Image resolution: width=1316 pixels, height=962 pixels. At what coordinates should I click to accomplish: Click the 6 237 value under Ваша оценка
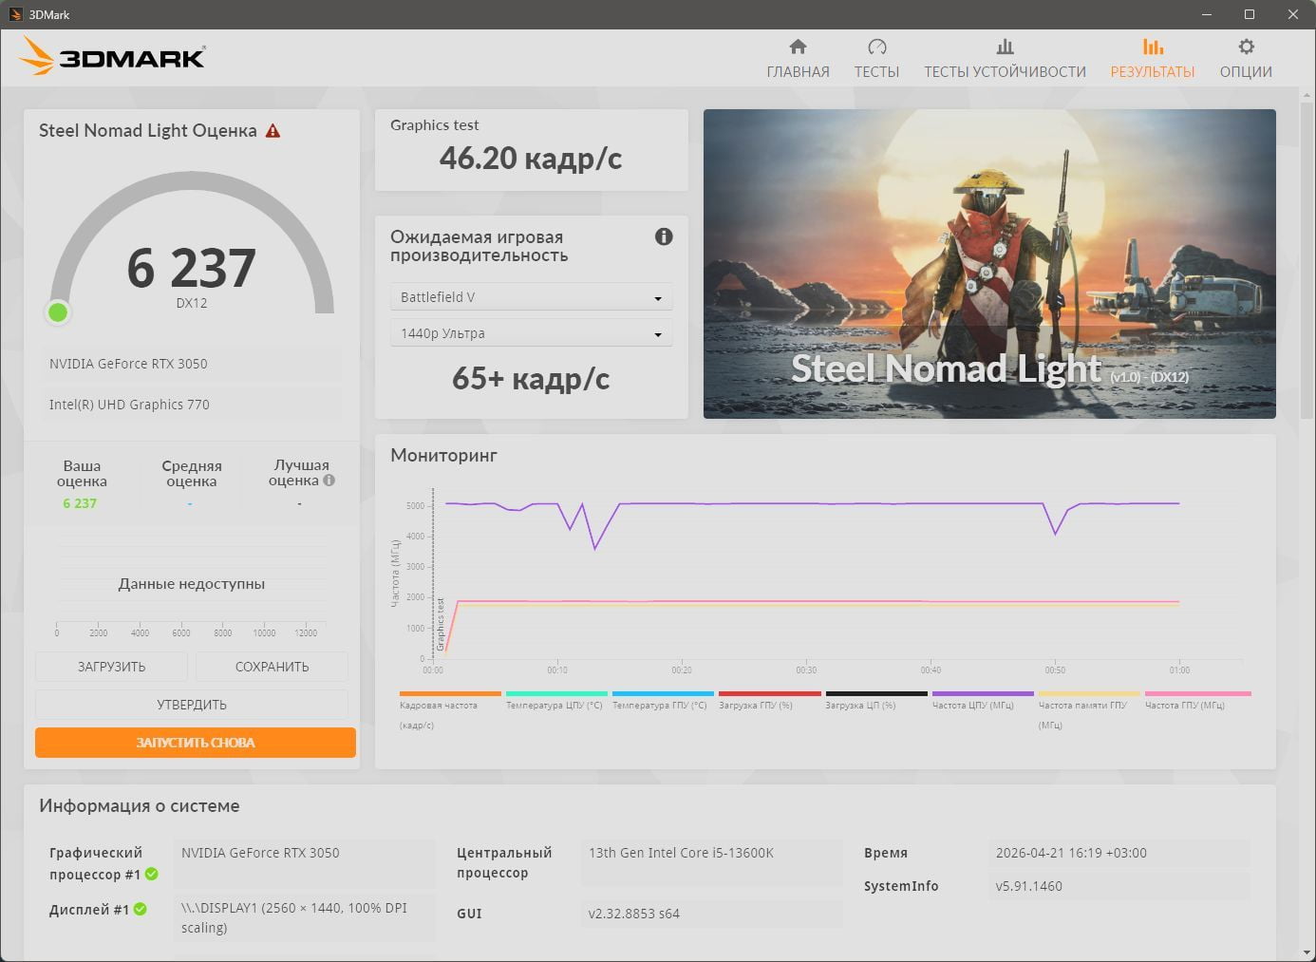coord(80,503)
